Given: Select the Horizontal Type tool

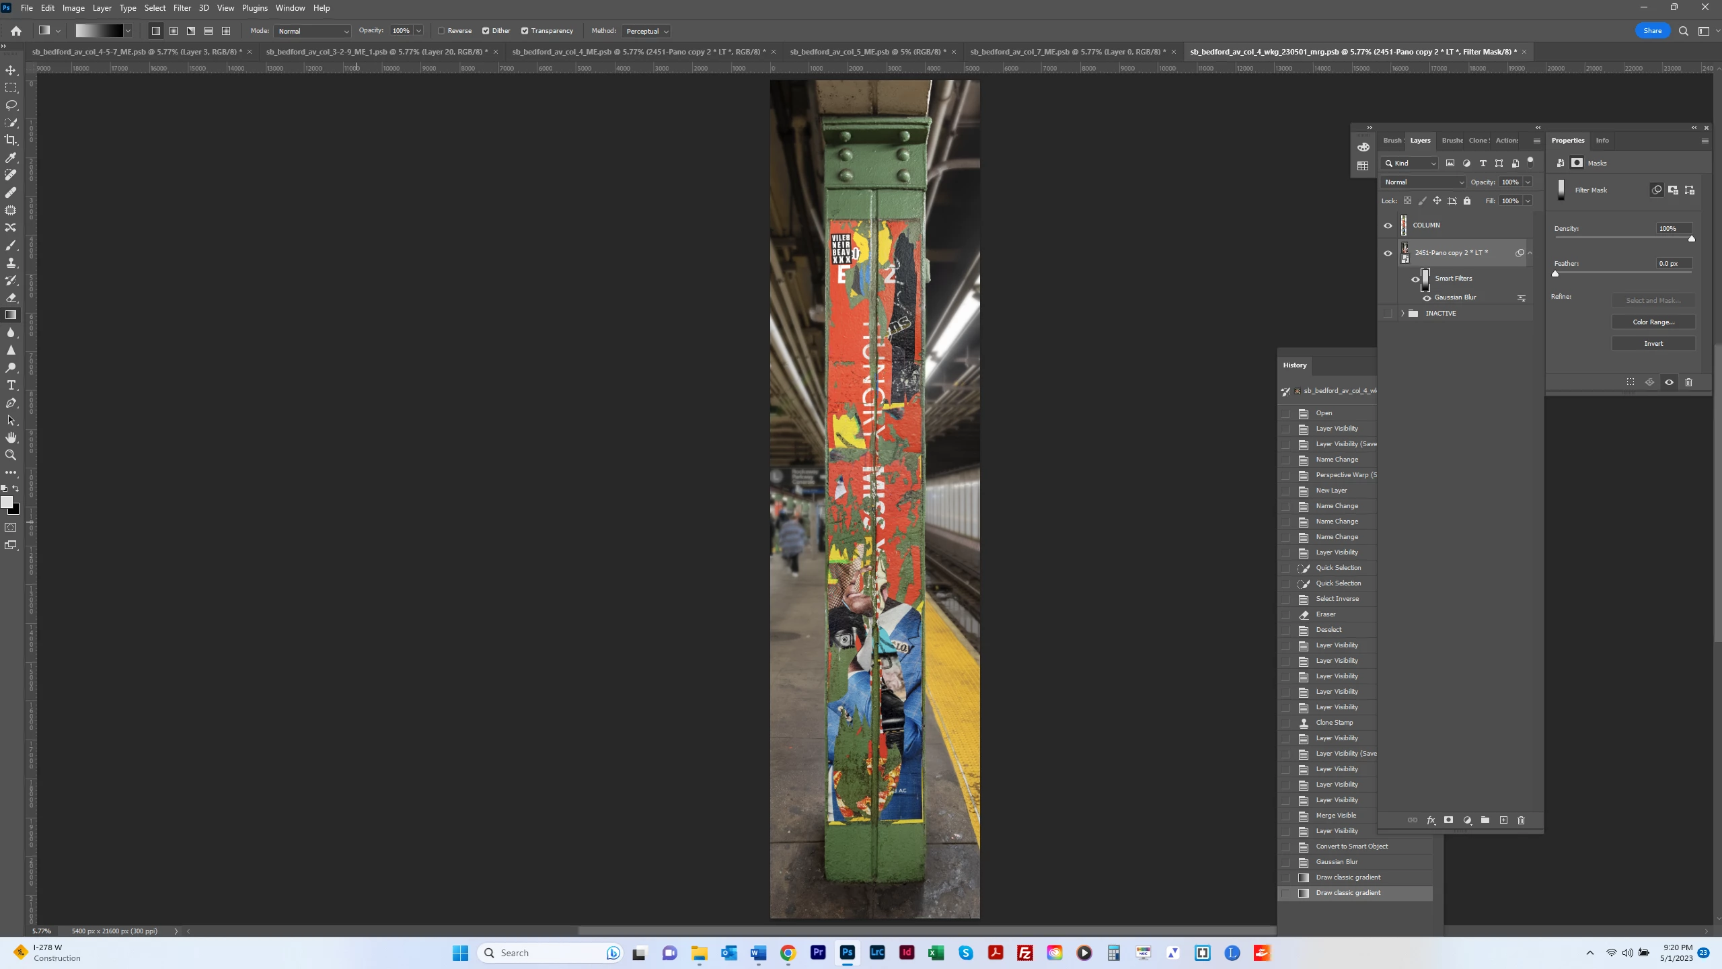Looking at the screenshot, I should tap(11, 386).
